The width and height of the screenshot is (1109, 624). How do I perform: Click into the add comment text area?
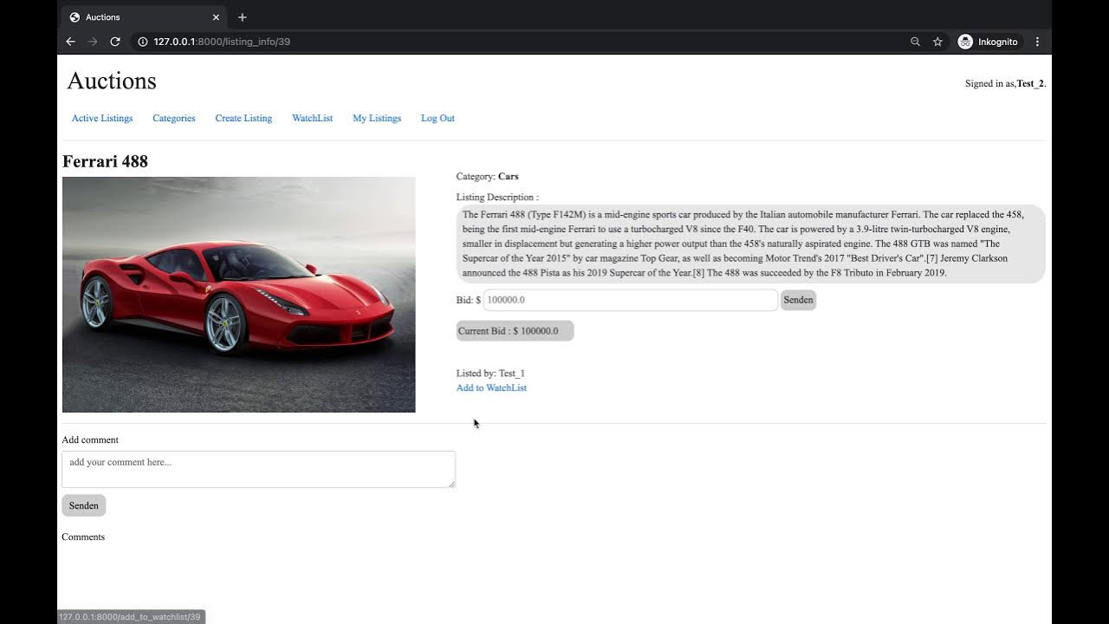[x=258, y=469]
